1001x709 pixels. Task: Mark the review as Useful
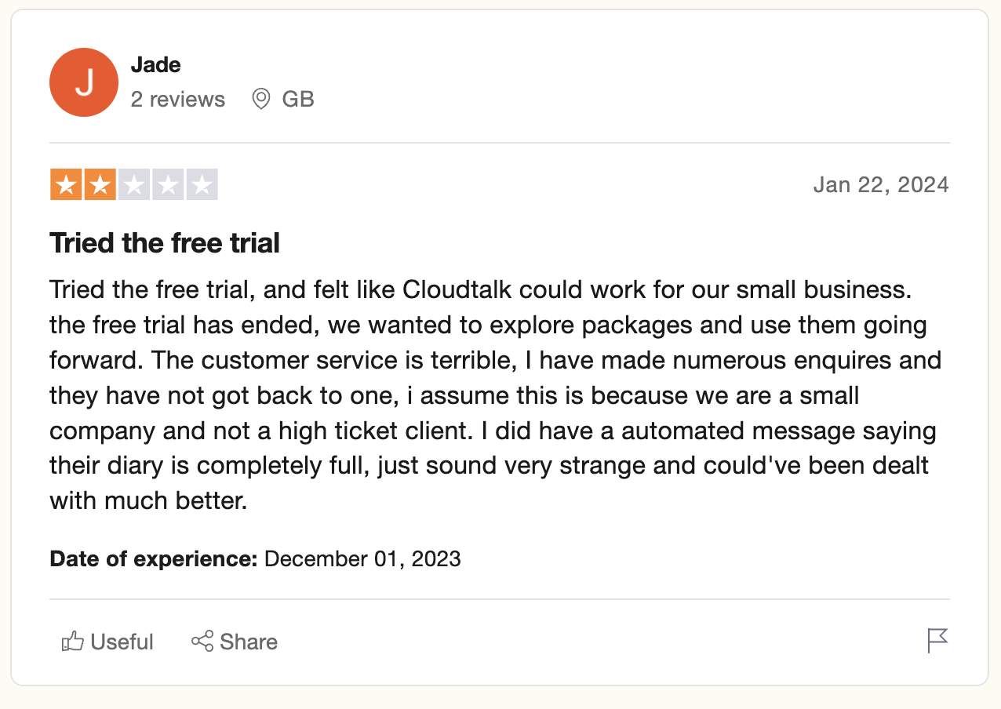pyautogui.click(x=107, y=642)
